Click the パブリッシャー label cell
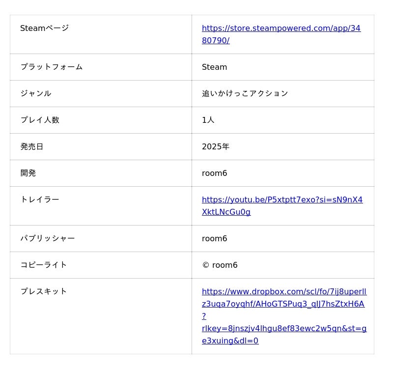 click(x=48, y=238)
